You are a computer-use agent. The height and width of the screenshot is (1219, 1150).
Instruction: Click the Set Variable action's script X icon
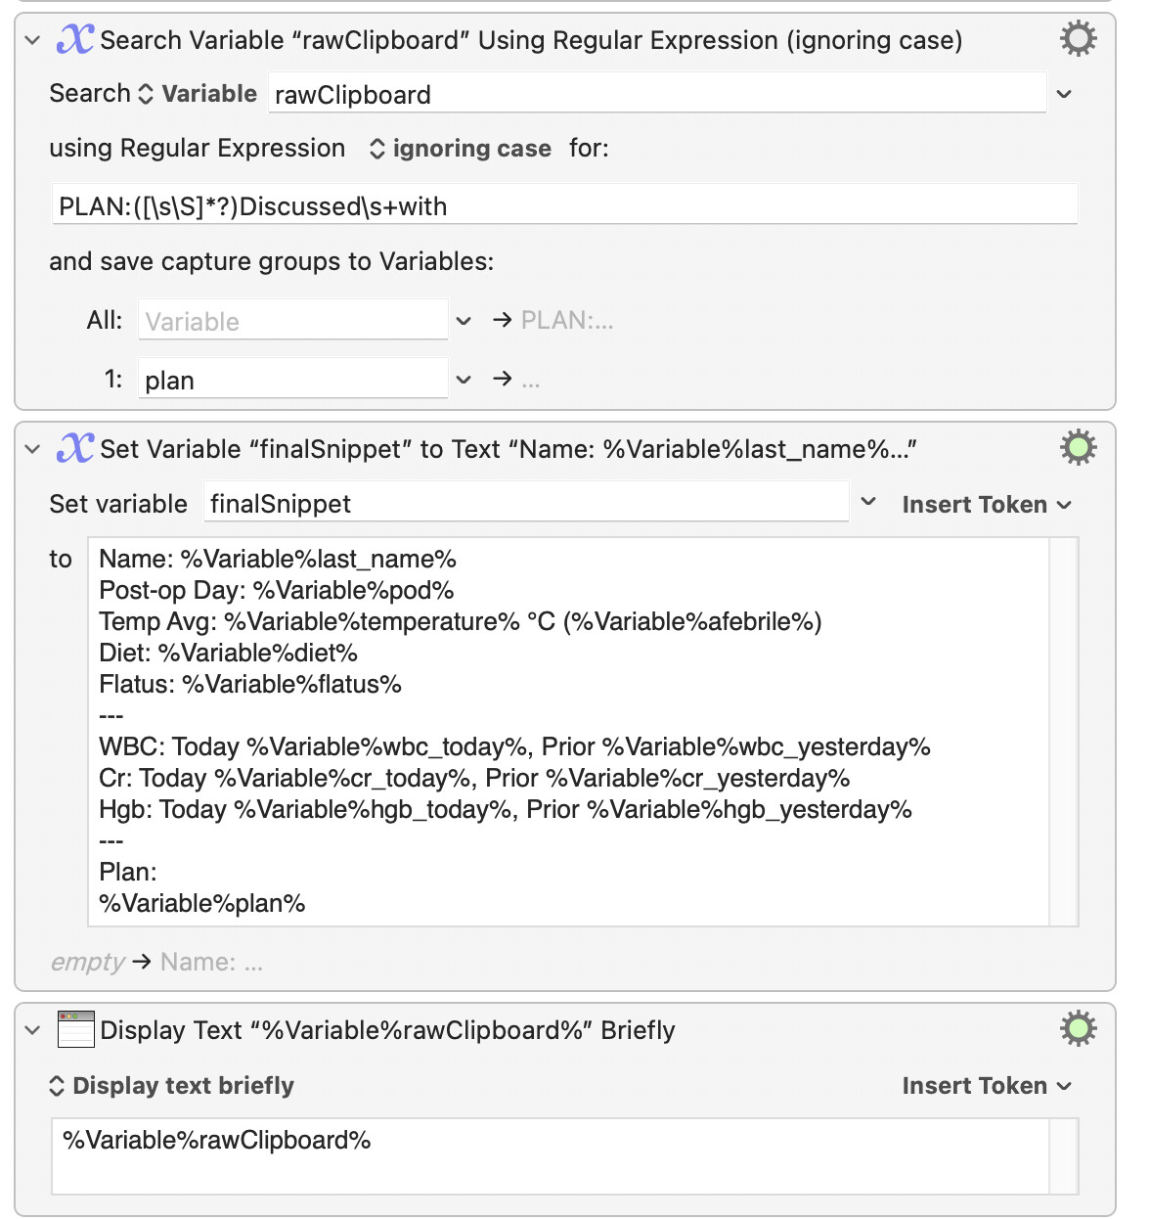(x=75, y=448)
